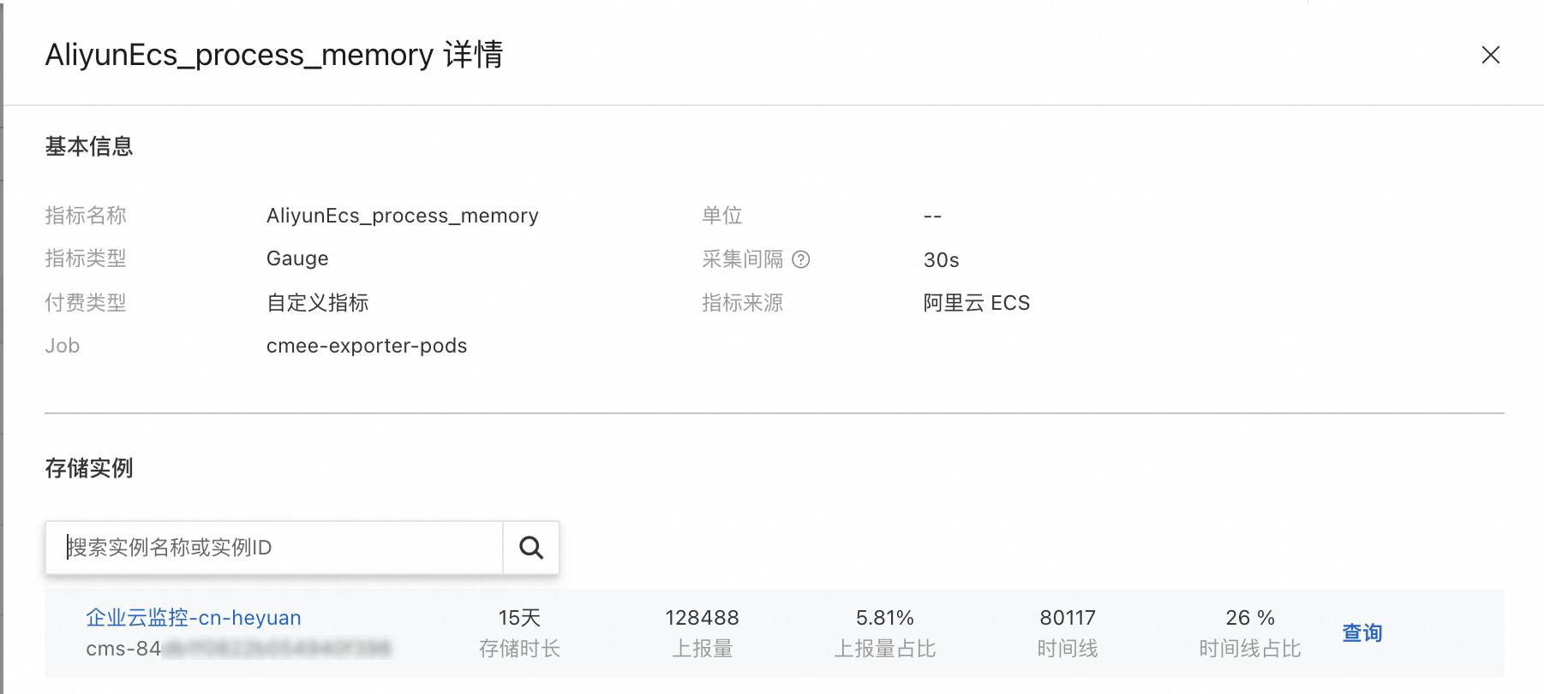Click the cms-84 instance ID text

click(124, 649)
